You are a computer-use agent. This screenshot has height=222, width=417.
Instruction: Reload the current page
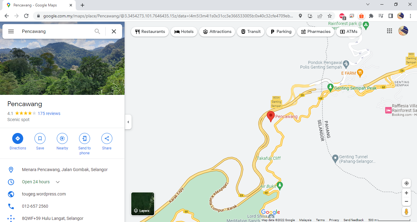(x=26, y=16)
